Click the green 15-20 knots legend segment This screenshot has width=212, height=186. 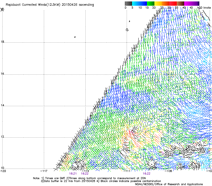[x=151, y=3]
